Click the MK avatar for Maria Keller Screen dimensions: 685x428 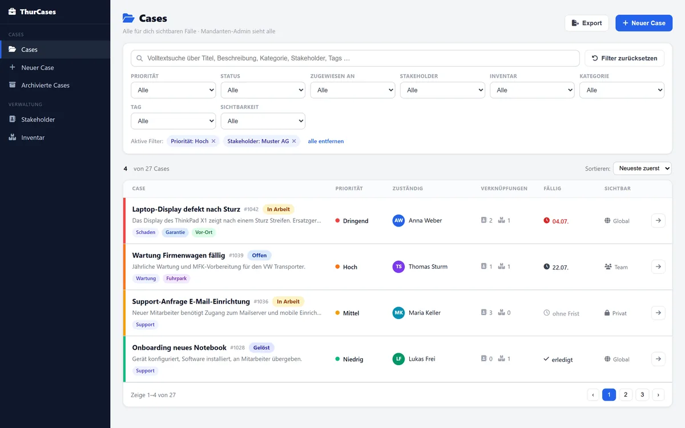[398, 313]
